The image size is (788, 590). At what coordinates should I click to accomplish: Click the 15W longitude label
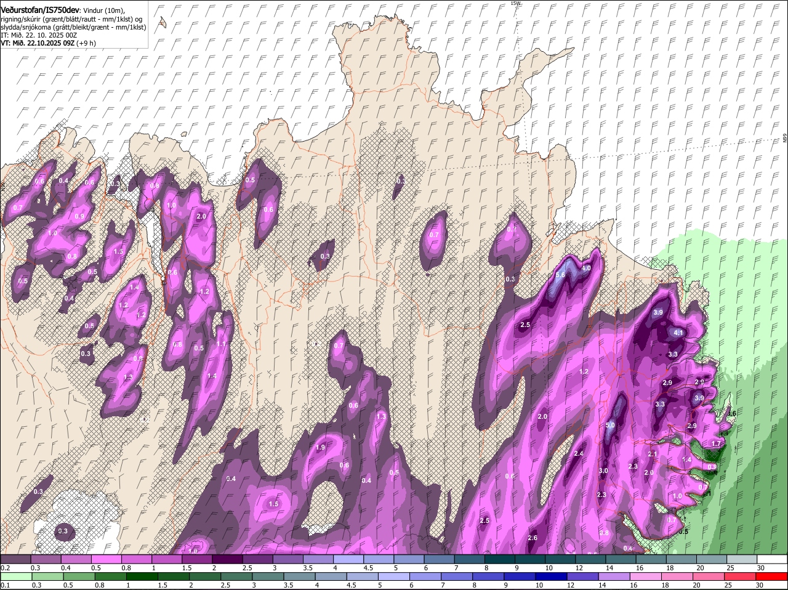[x=516, y=3]
